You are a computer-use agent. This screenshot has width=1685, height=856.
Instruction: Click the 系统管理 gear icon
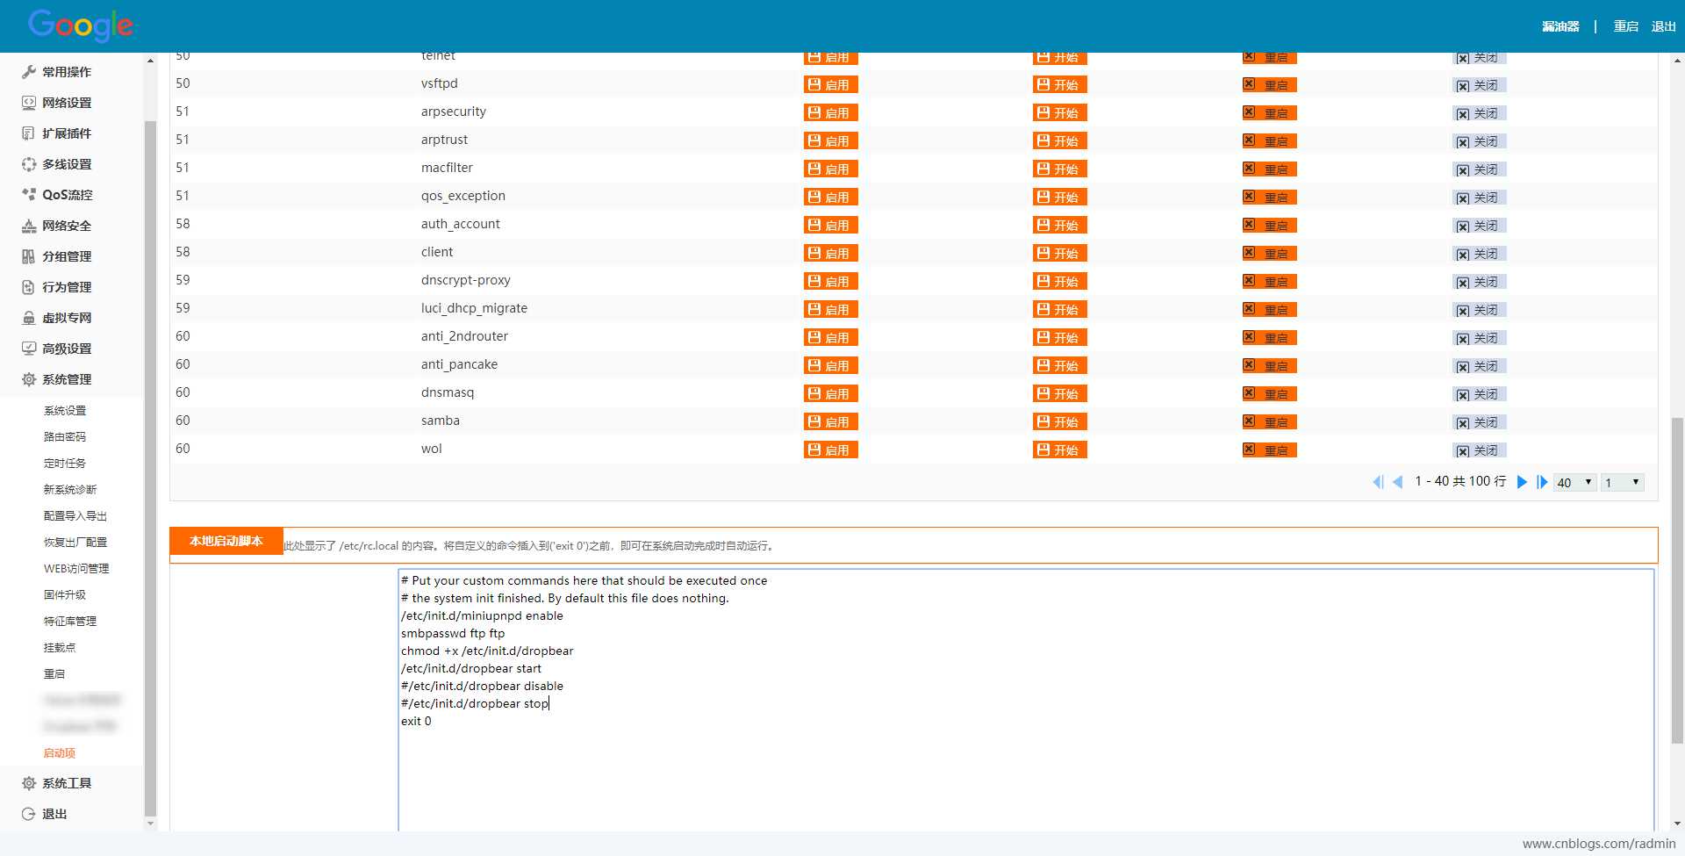[29, 379]
